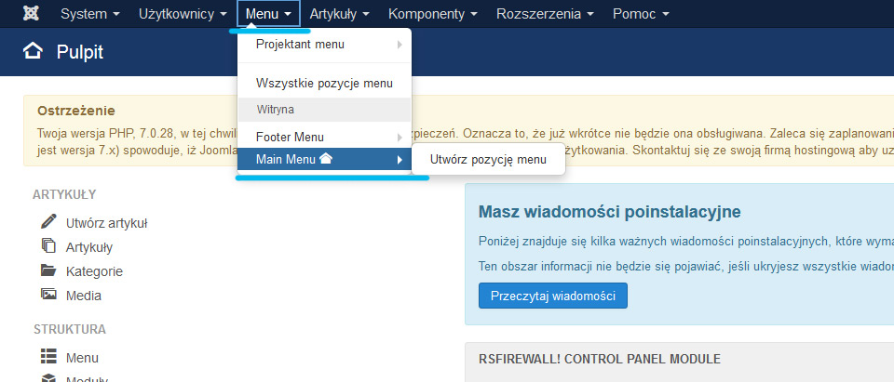Click the ARTYKUŁY sidebar heading
894x382 pixels.
tap(64, 195)
